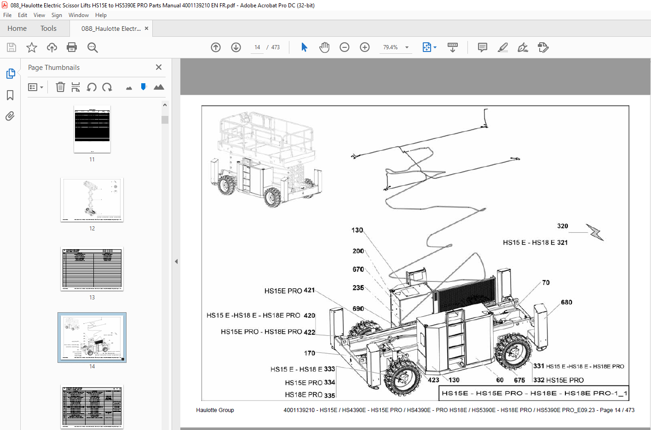The image size is (651, 430).
Task: Add a comment with speech bubble icon
Action: pyautogui.click(x=483, y=47)
